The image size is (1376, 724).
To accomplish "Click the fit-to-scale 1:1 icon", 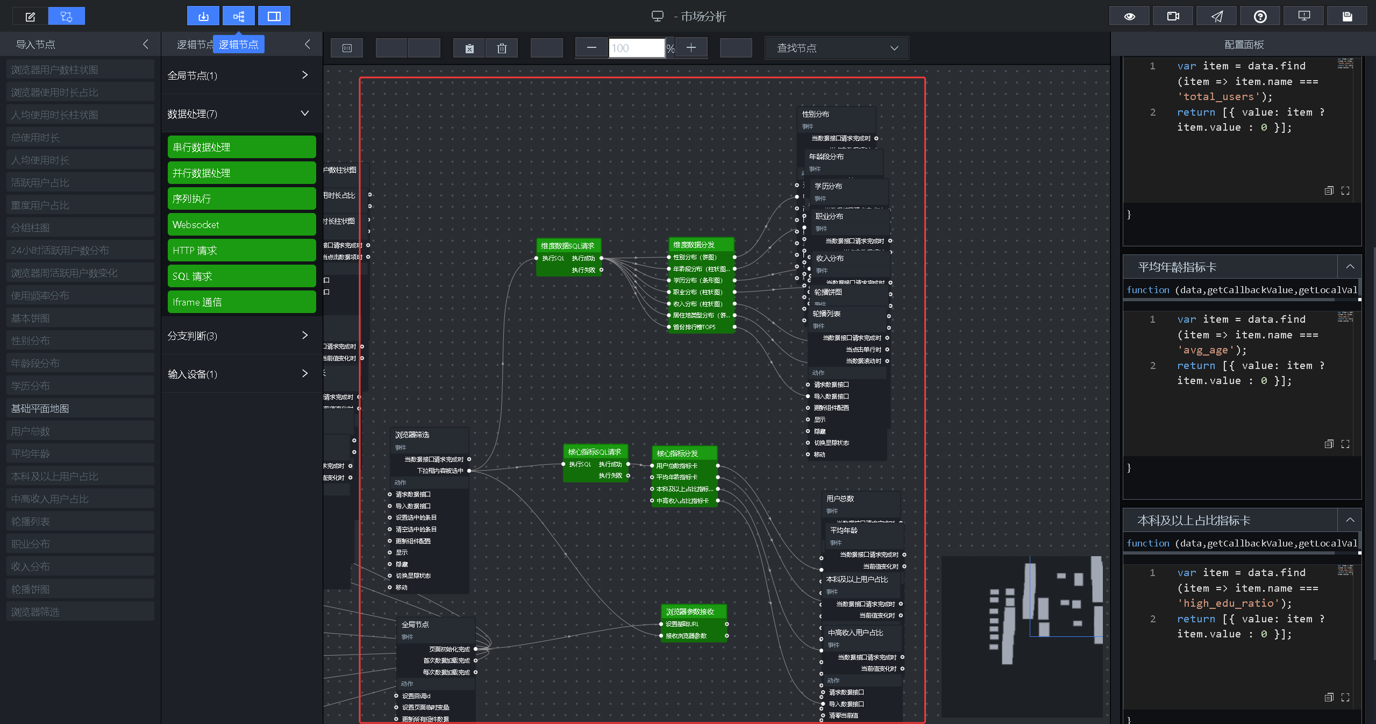I will (347, 48).
